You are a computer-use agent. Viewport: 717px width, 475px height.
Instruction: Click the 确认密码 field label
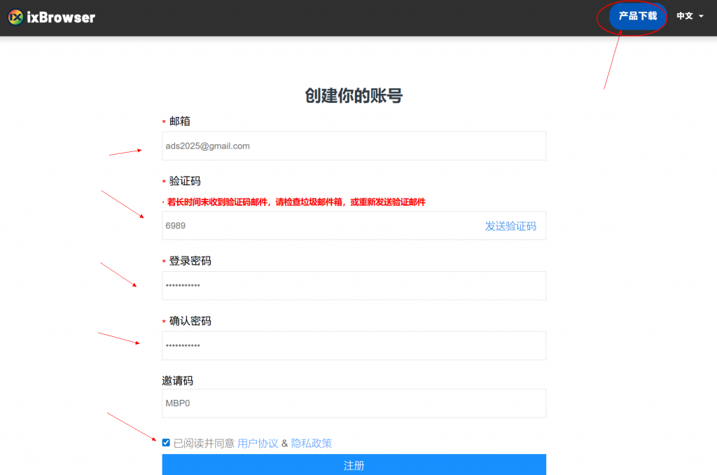[x=190, y=321]
